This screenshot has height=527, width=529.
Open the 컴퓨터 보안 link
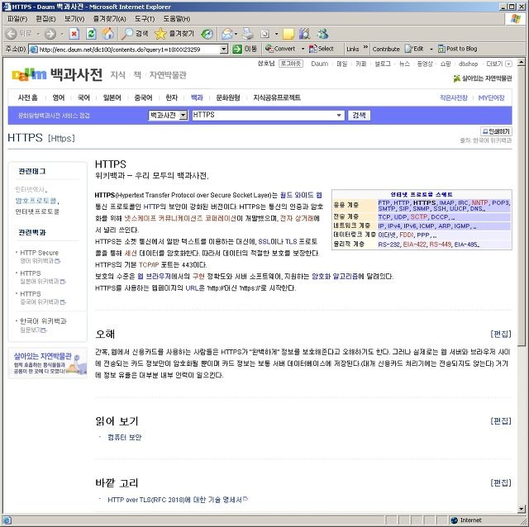pos(124,437)
